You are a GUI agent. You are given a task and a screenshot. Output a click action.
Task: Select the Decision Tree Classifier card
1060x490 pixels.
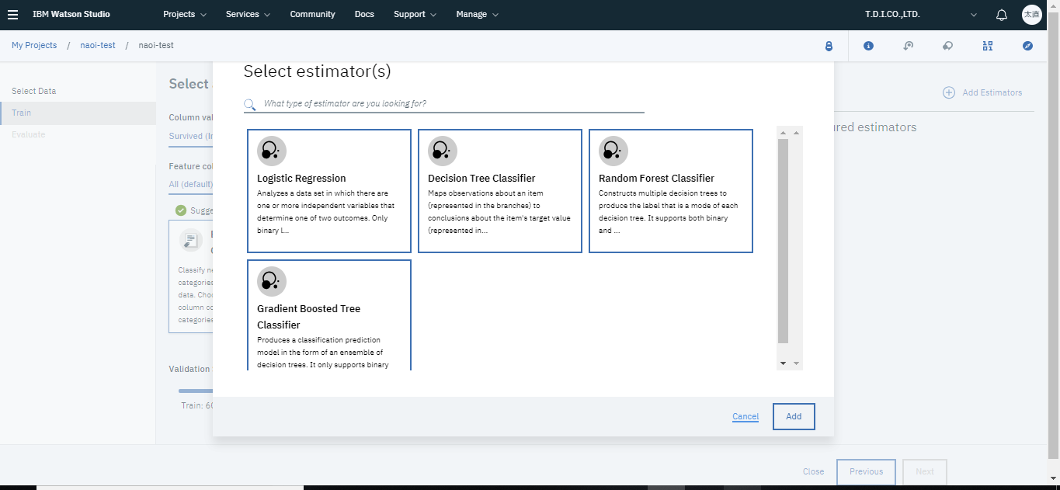click(499, 191)
